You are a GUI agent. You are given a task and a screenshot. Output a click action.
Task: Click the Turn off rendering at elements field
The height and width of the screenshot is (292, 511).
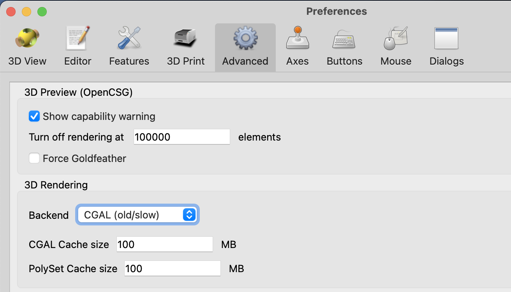pyautogui.click(x=181, y=137)
